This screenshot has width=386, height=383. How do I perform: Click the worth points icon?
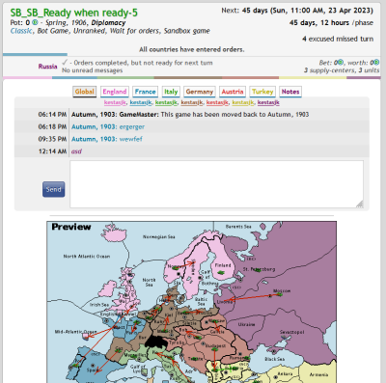(x=376, y=63)
